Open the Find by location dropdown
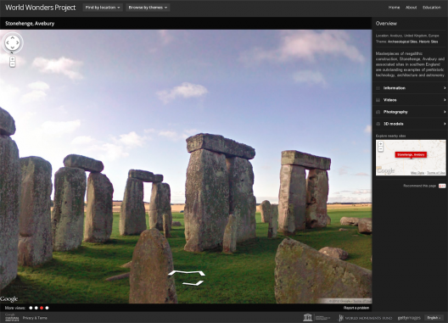 [x=103, y=8]
